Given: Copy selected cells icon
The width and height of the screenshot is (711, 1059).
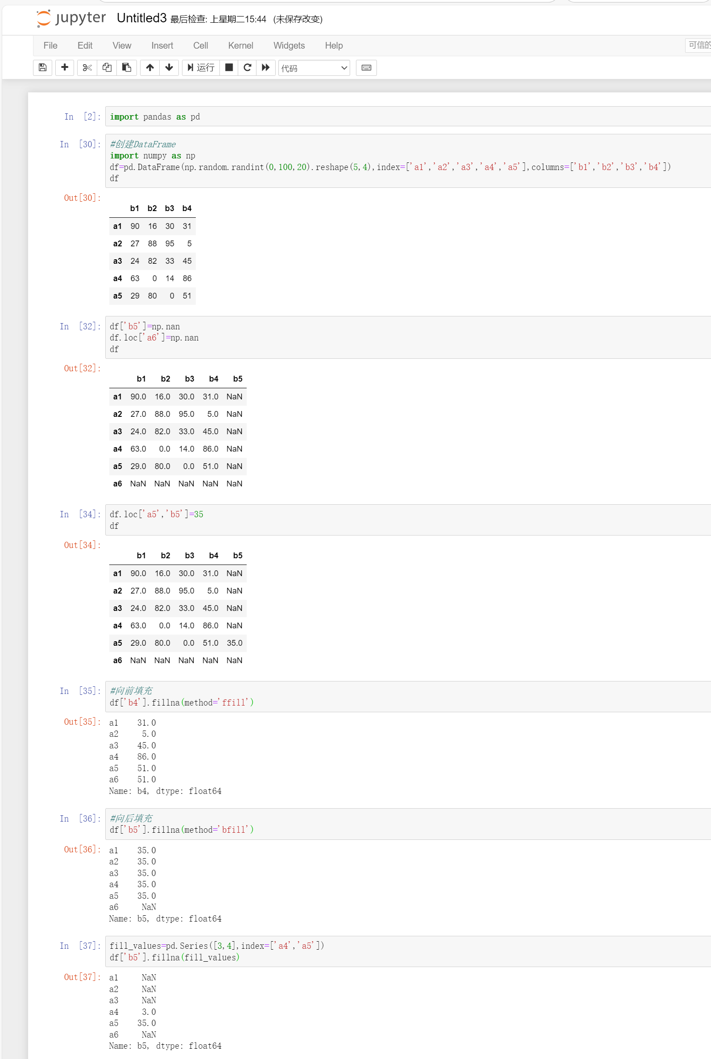Looking at the screenshot, I should click(x=107, y=67).
